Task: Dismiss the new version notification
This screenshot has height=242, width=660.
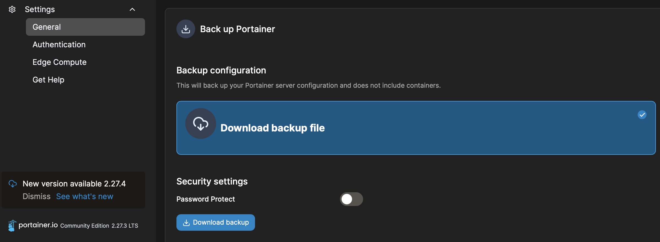Action: tap(37, 196)
